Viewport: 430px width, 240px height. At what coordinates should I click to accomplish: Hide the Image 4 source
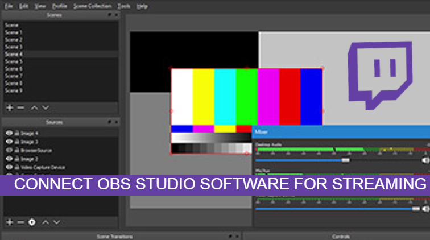9,133
